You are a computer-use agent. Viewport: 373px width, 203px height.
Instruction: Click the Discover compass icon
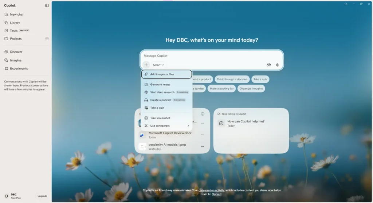pyautogui.click(x=6, y=52)
